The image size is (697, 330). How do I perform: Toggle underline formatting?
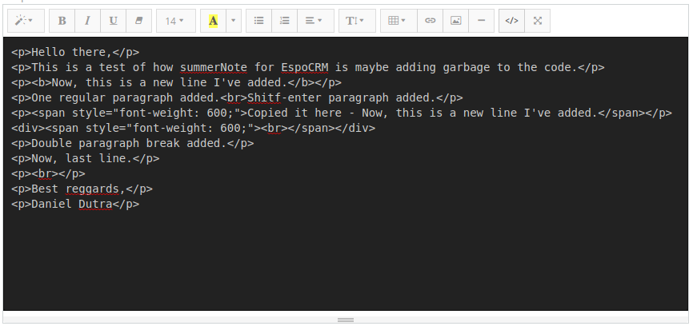113,21
